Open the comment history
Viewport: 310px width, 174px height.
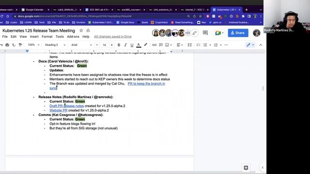pyautogui.click(x=205, y=33)
